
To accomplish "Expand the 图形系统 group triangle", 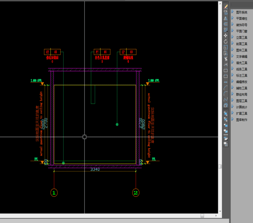I will pos(232,12).
